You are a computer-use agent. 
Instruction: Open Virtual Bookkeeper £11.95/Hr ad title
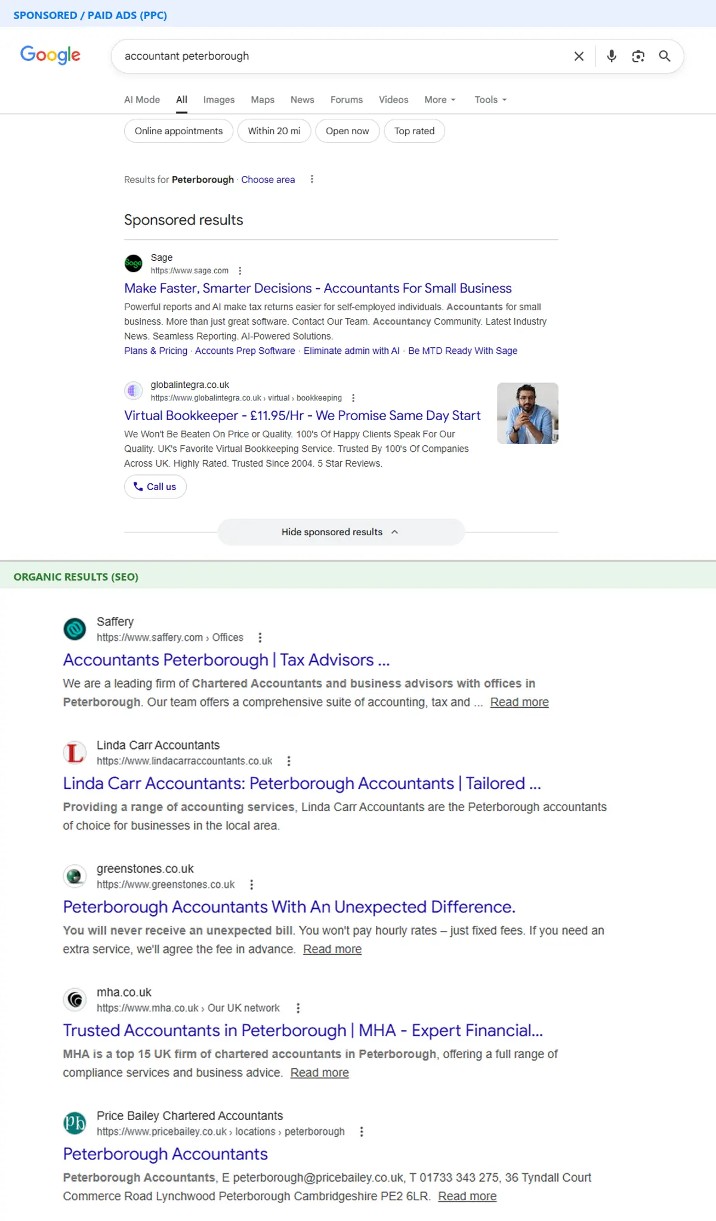[303, 415]
